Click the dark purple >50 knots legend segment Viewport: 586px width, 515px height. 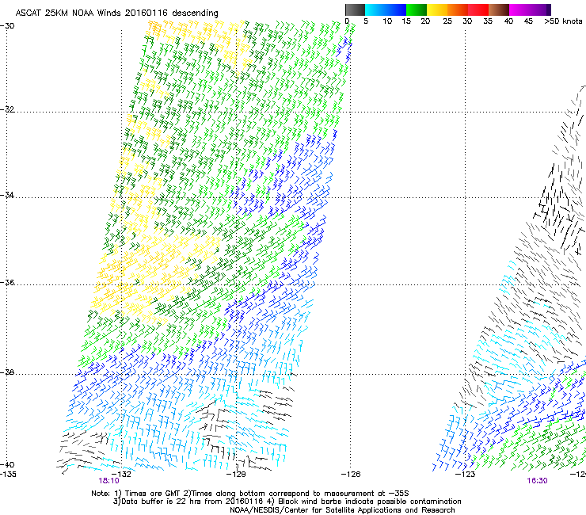coord(548,10)
